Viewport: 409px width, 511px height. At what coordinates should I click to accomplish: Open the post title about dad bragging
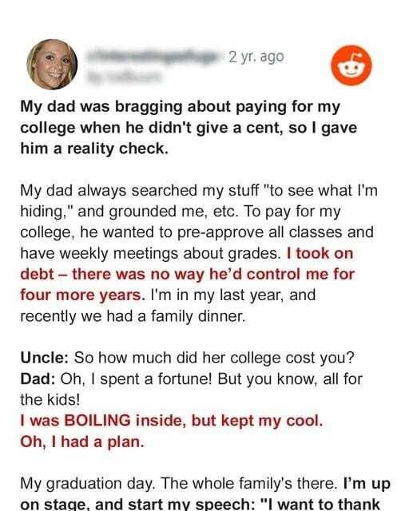coord(189,128)
